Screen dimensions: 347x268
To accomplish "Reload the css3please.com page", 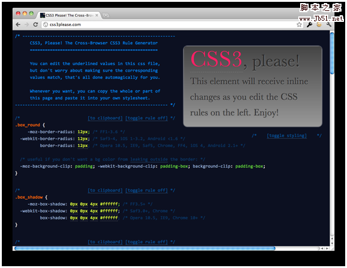I will tap(35, 24).
